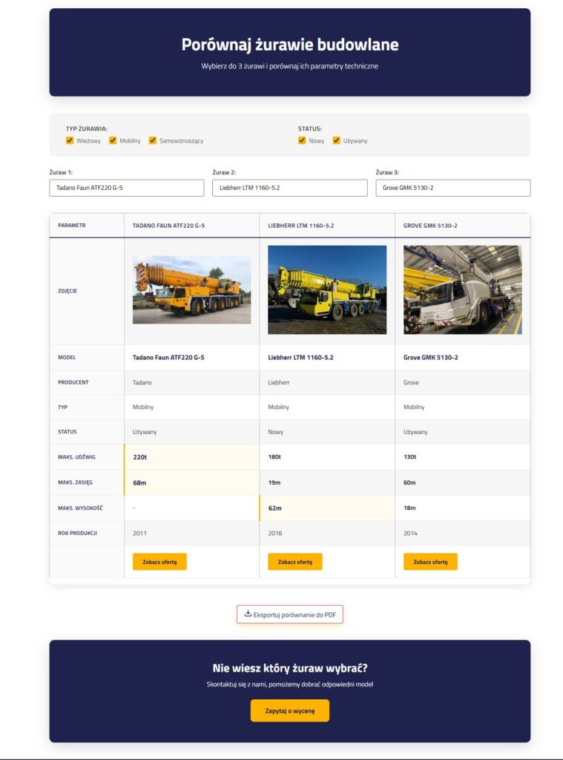This screenshot has height=760, width=563.
Task: Click the 62m max height value
Action: pos(274,508)
